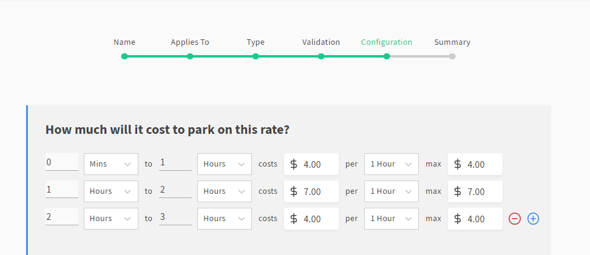Select the Type step

[256, 56]
